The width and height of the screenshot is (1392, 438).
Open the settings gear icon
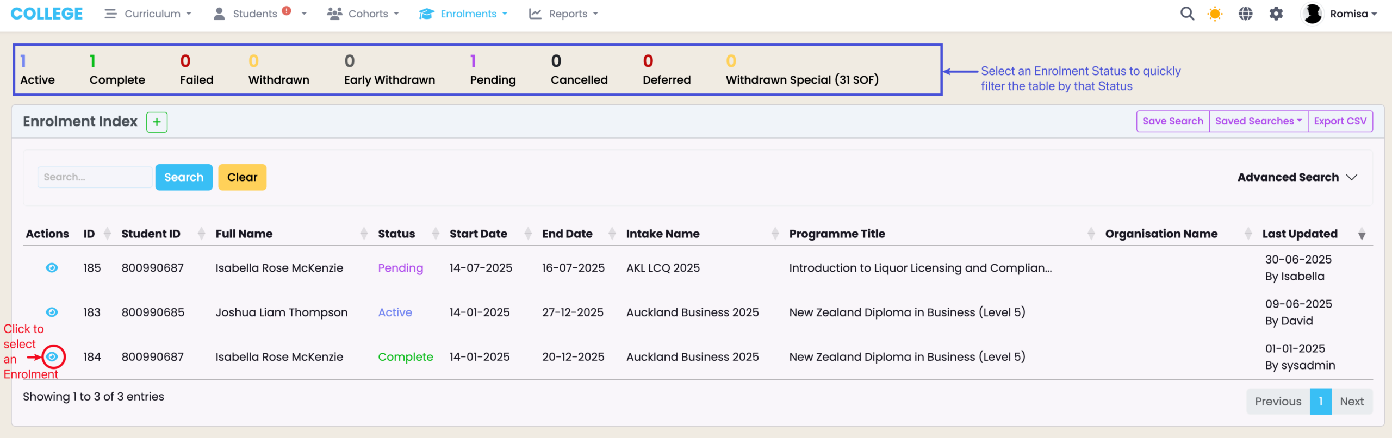click(x=1276, y=14)
